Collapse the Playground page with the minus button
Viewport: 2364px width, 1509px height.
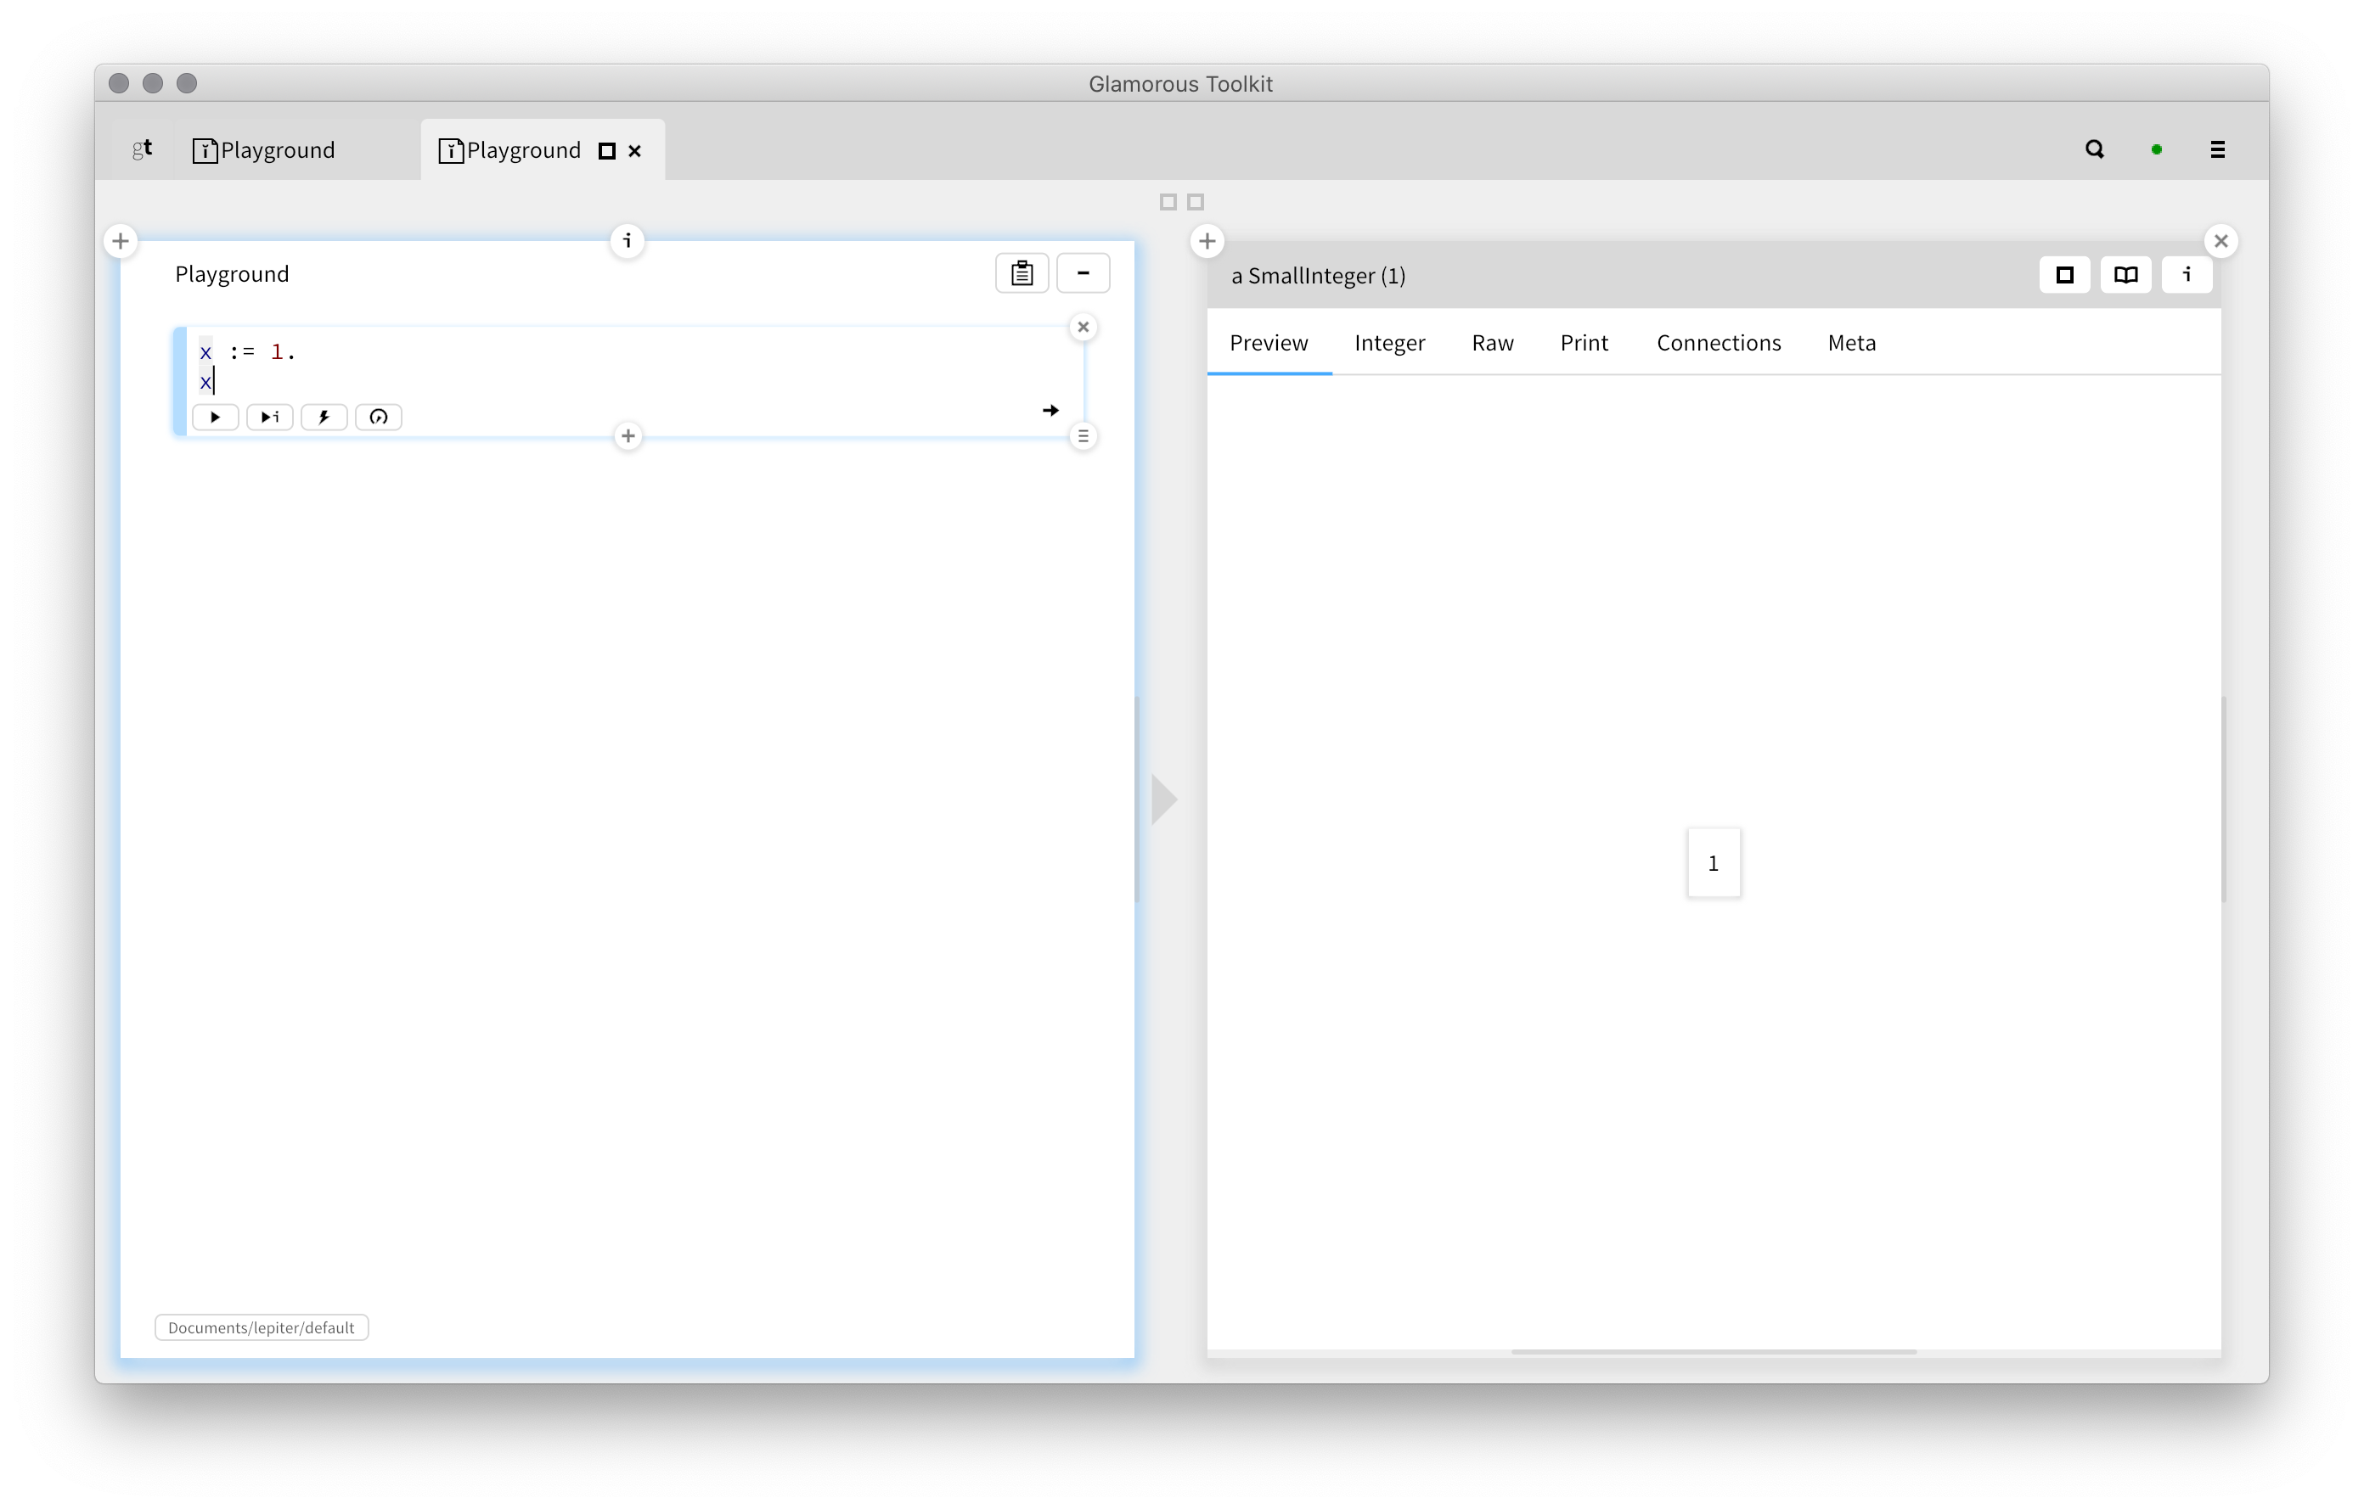(x=1083, y=272)
